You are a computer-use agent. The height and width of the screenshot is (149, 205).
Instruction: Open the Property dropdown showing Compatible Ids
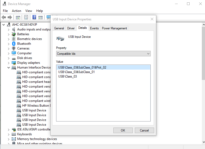pos(103,54)
